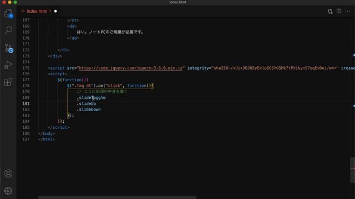The width and height of the screenshot is (355, 199).
Task: Click line number 175 in gutter
Action: 26,68
